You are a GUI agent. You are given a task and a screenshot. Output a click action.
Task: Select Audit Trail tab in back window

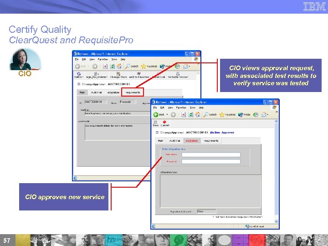click(96, 92)
